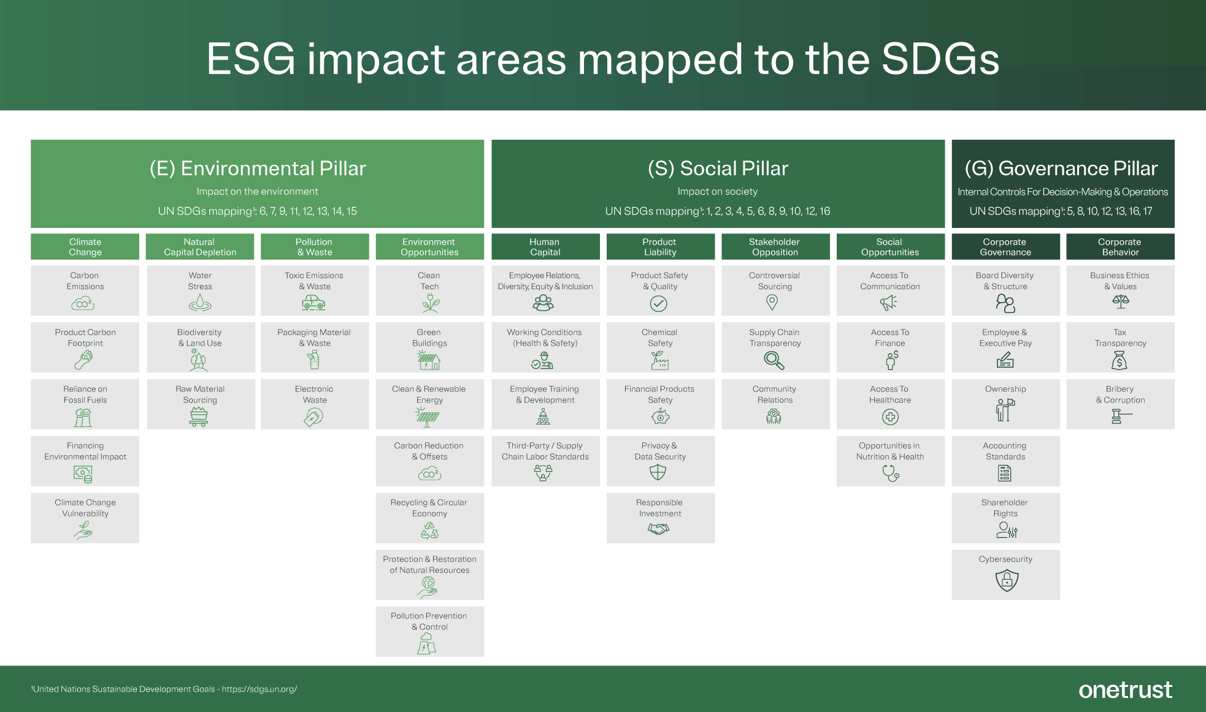Image resolution: width=1206 pixels, height=712 pixels.
Task: Select the Cybersecurity shield padlock icon
Action: coord(1005,578)
